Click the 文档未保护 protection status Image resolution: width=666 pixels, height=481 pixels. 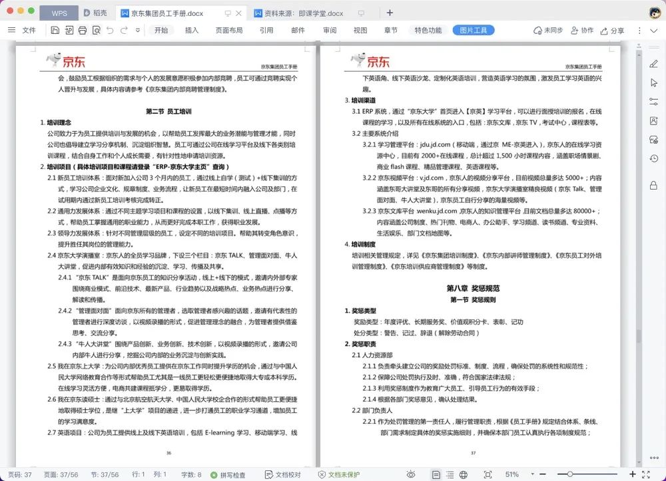pyautogui.click(x=339, y=474)
